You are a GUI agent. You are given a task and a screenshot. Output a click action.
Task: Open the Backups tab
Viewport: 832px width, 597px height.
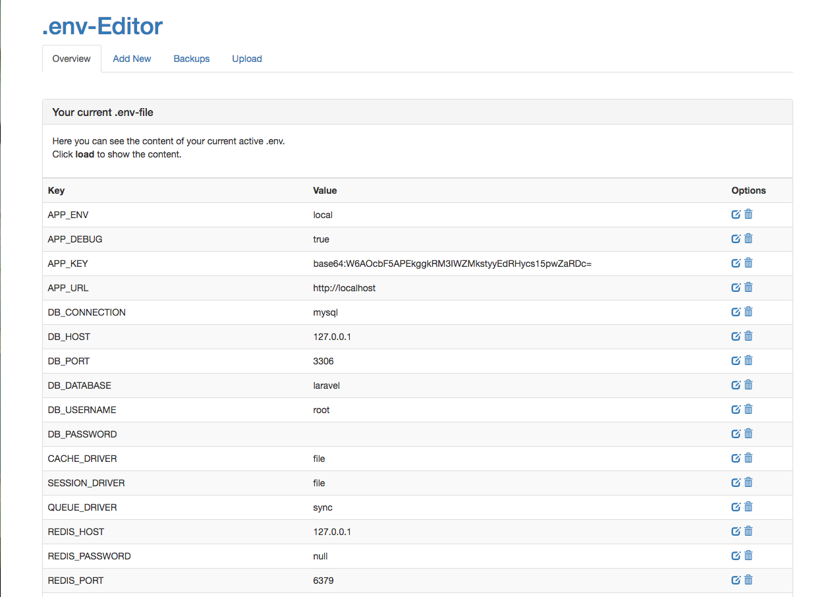tap(192, 59)
